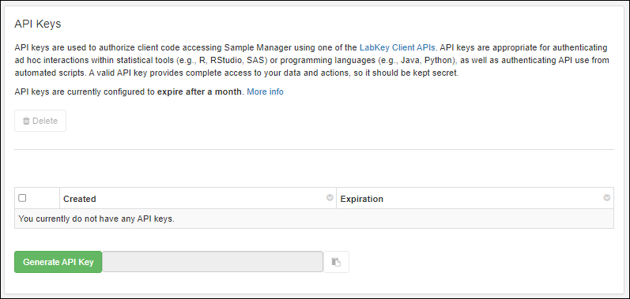
Task: Click the copy to clipboard icon
Action: pyautogui.click(x=336, y=262)
